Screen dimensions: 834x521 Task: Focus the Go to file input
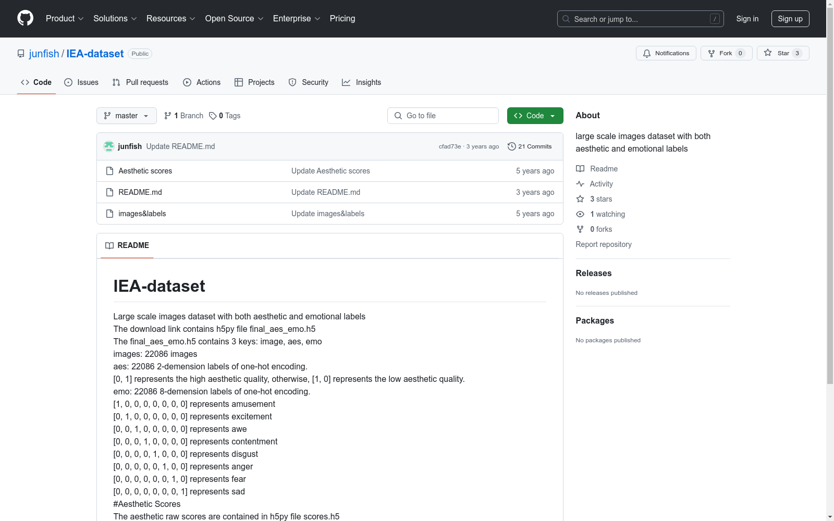pyautogui.click(x=443, y=116)
